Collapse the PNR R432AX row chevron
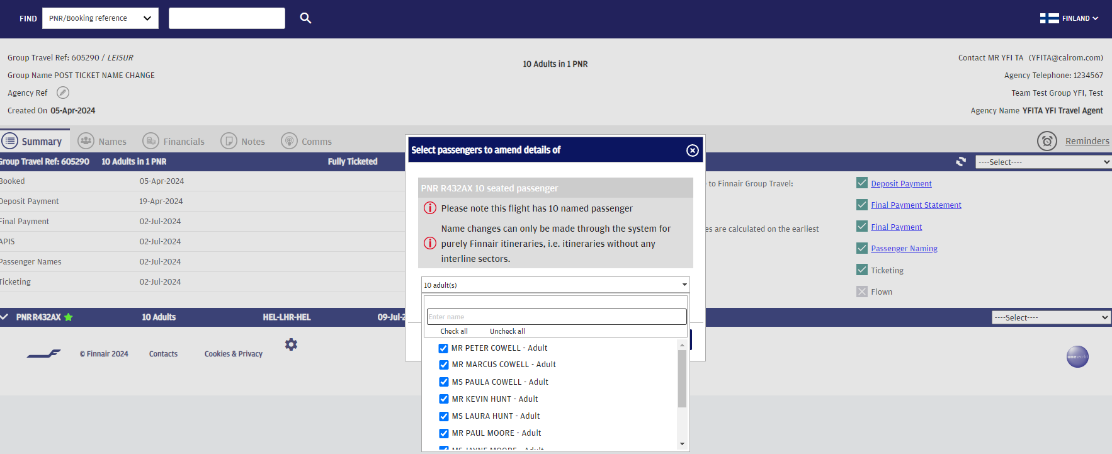The width and height of the screenshot is (1112, 454). [4, 317]
